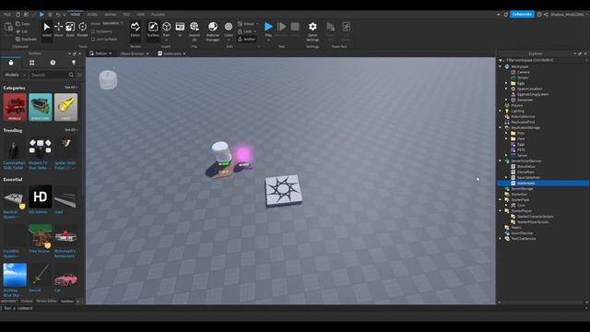Click Undo arrow in quick access bar
Image resolution: width=590 pixels, height=332 pixels.
(x=57, y=15)
